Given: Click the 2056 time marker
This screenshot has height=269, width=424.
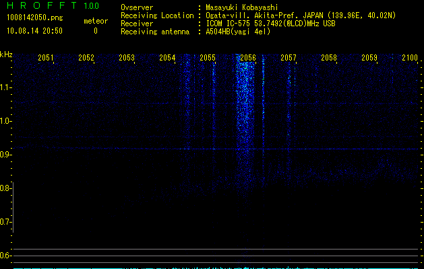Looking at the screenshot, I should (248, 58).
